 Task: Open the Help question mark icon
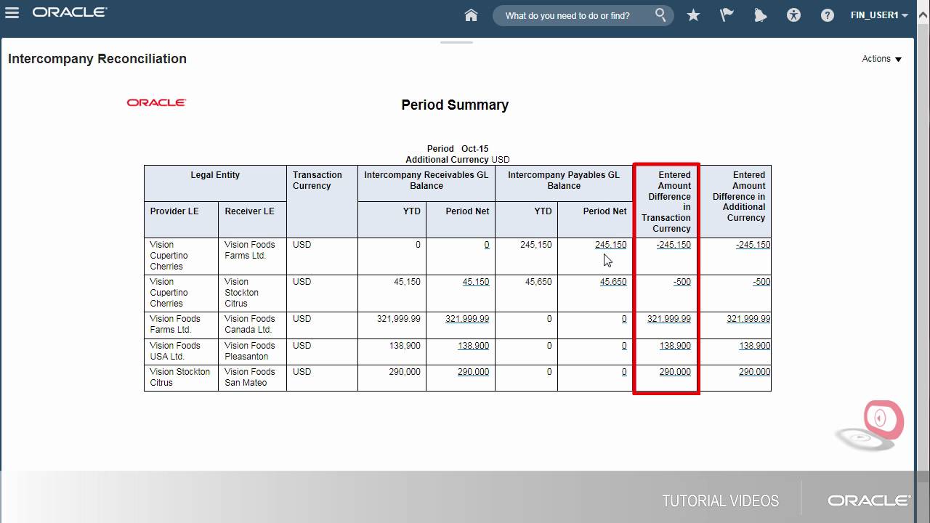coord(827,15)
